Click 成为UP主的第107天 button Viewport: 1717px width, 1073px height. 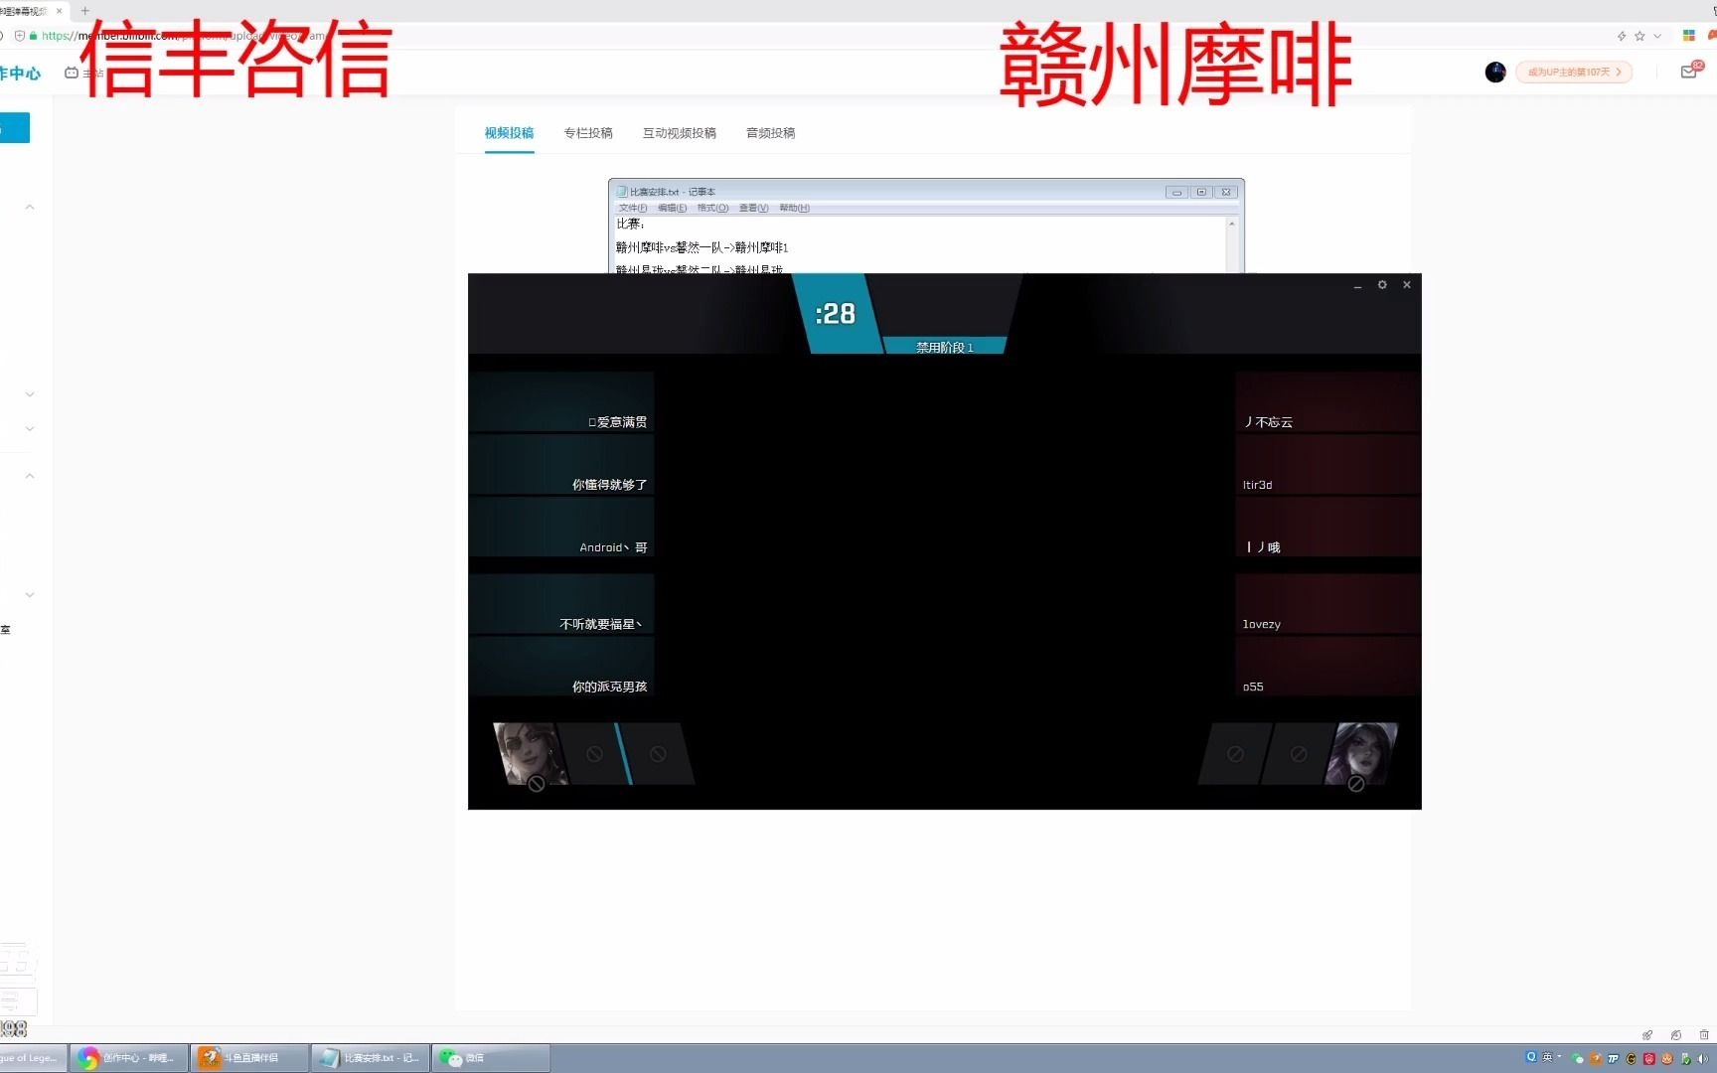pyautogui.click(x=1574, y=72)
